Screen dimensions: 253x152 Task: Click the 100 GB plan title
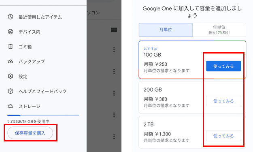[x=152, y=55]
